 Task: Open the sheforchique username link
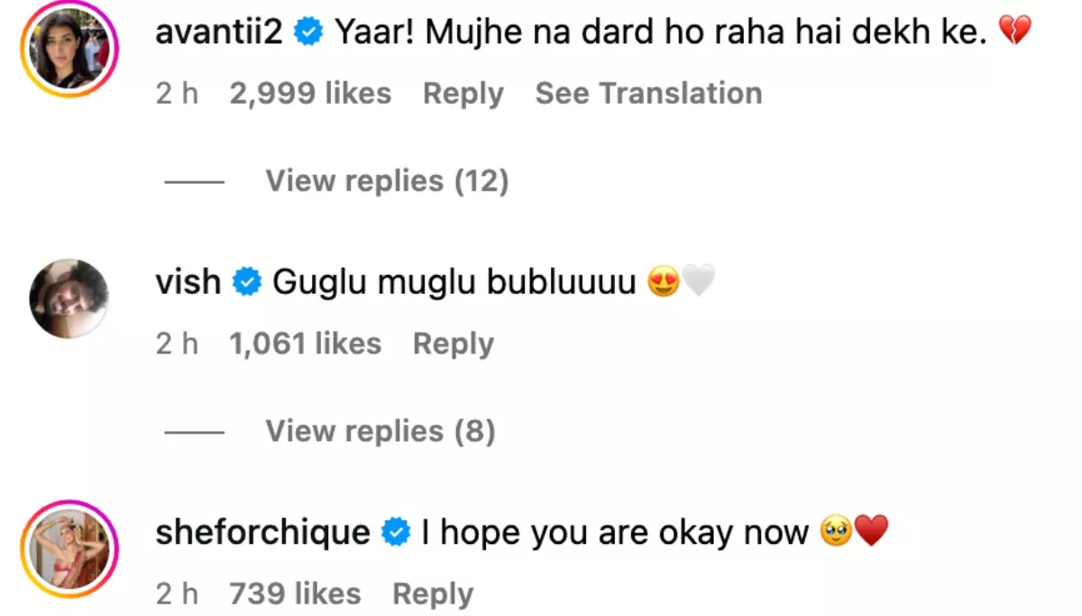[x=262, y=532]
